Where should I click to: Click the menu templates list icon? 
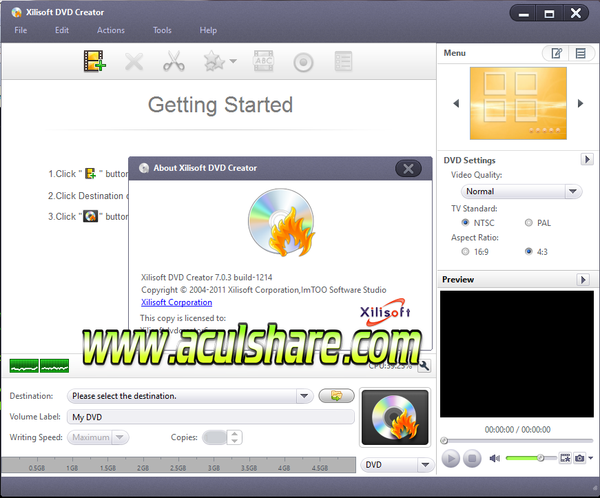(x=581, y=53)
